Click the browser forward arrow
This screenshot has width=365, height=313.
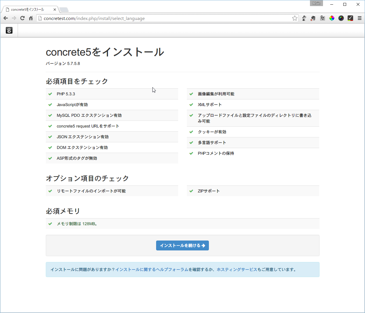tap(14, 18)
